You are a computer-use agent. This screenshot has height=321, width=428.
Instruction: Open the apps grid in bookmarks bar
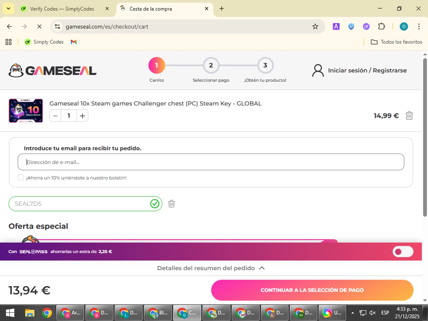(9, 42)
